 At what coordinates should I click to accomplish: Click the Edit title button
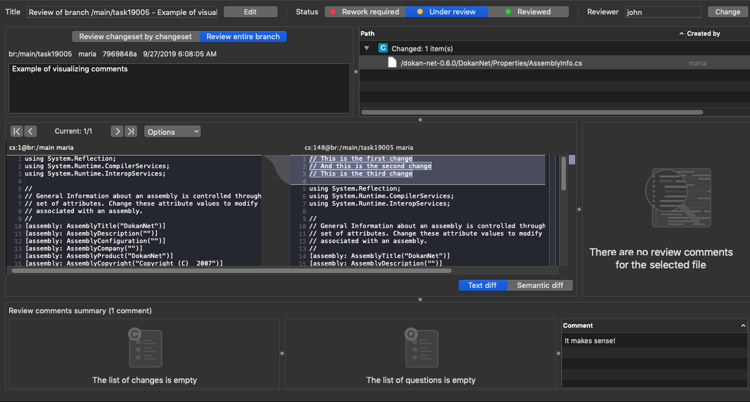tap(250, 12)
